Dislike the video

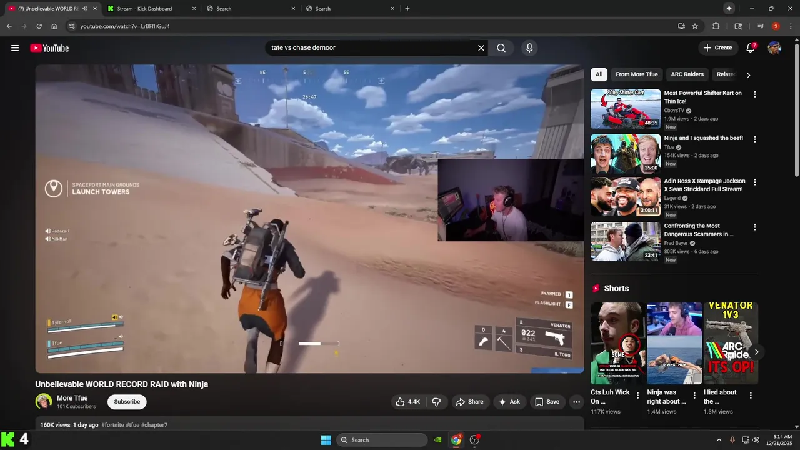(x=436, y=402)
